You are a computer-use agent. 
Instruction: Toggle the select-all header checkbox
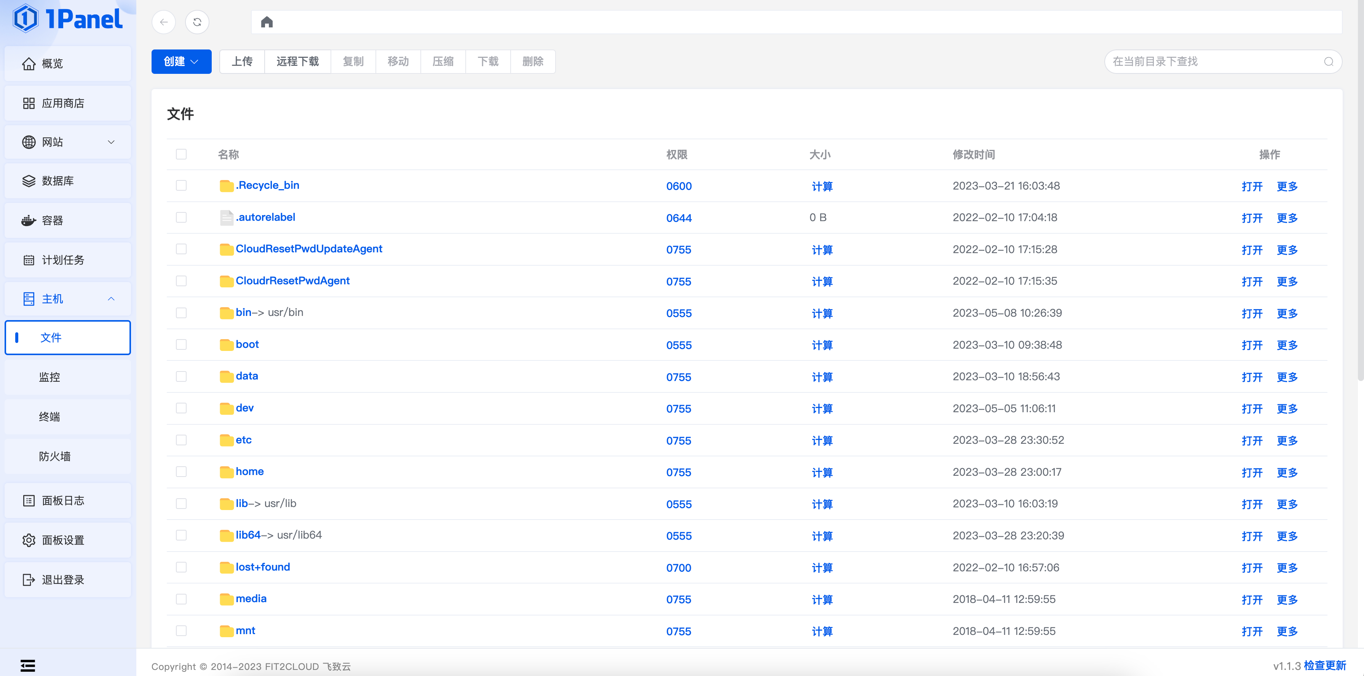pyautogui.click(x=181, y=154)
